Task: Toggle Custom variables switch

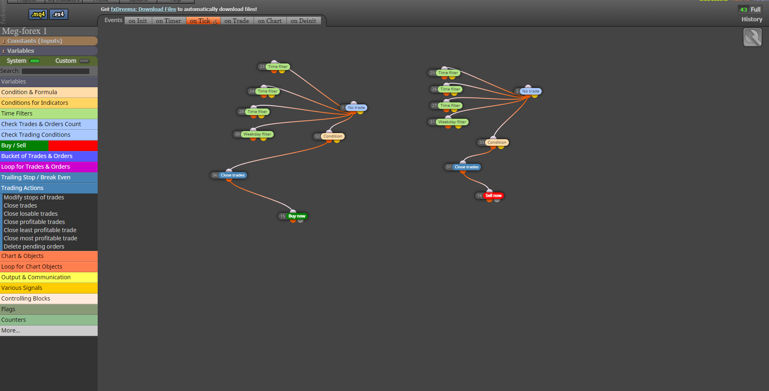Action: [x=85, y=61]
